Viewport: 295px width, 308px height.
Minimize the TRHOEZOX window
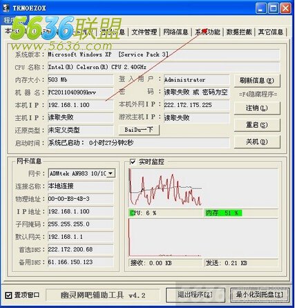[x=261, y=8]
